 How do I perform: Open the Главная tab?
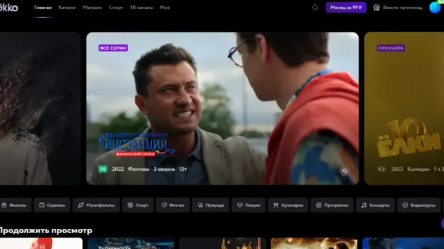click(43, 8)
